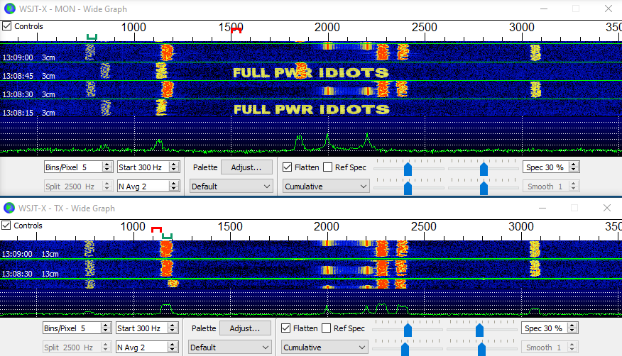Click the WSJT-X globe icon in MON window
Viewport: 622px width, 356px height.
9,9
